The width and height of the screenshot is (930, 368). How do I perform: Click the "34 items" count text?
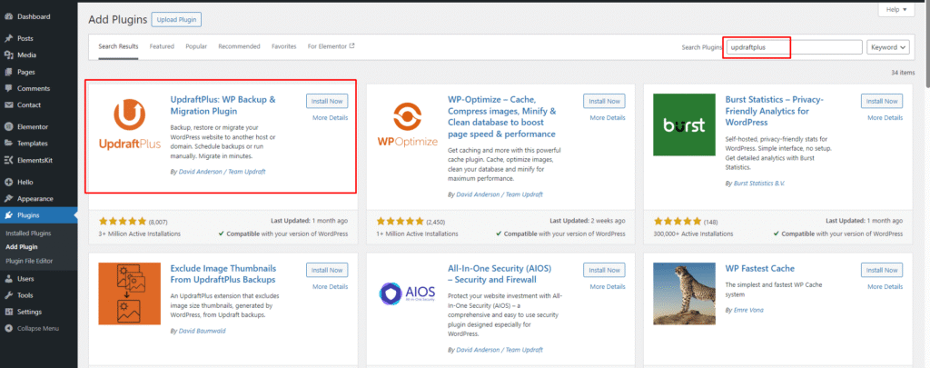point(904,73)
